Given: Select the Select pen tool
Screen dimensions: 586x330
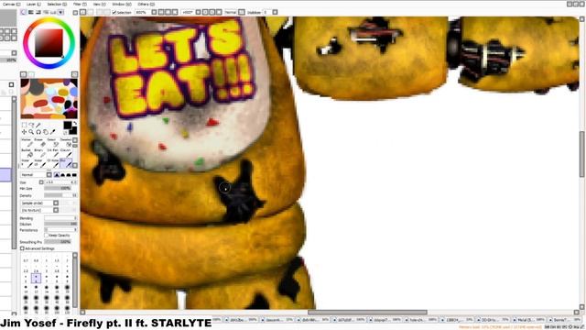Looking at the screenshot, I should tap(52, 143).
